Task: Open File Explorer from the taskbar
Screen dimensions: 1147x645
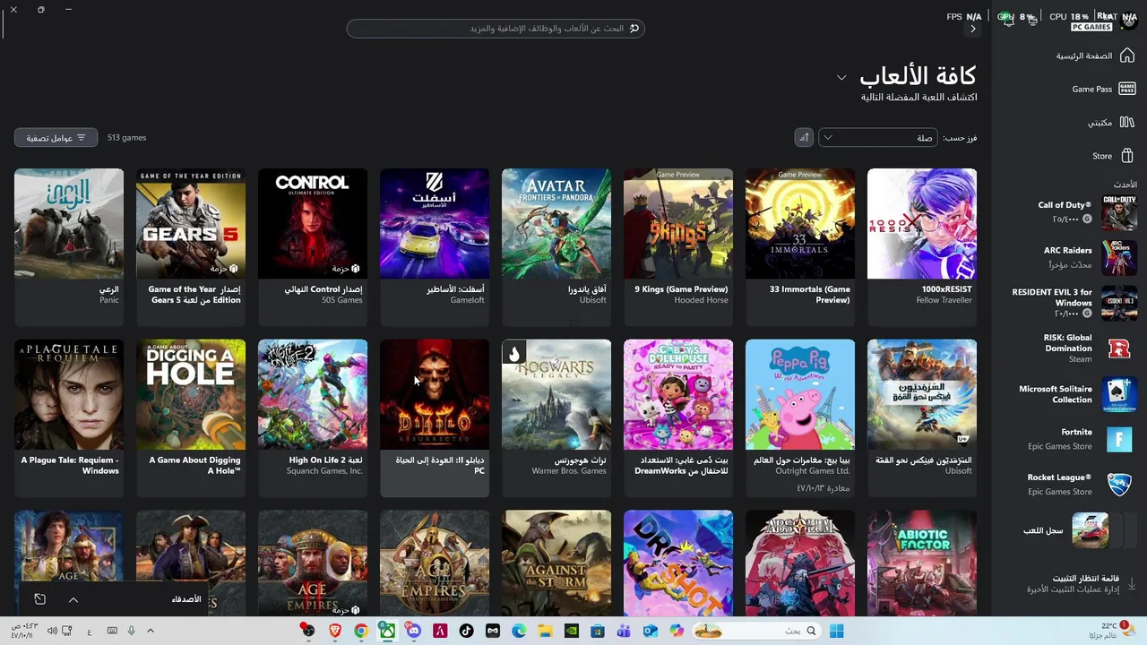Action: (x=545, y=631)
